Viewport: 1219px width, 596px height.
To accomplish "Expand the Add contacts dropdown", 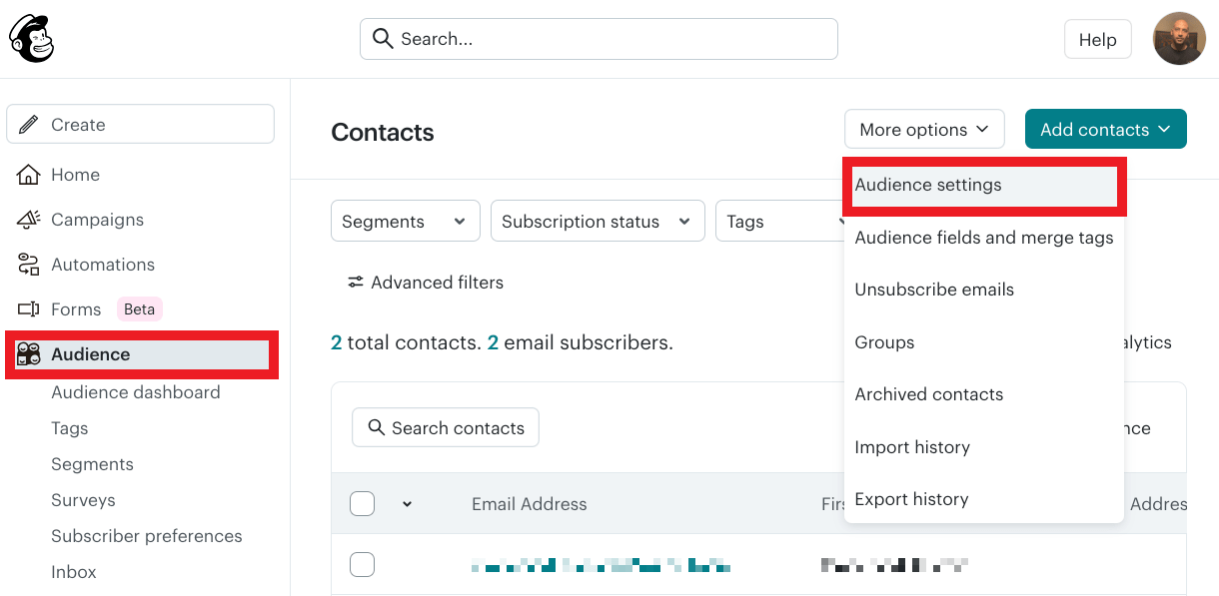I will pos(1105,130).
